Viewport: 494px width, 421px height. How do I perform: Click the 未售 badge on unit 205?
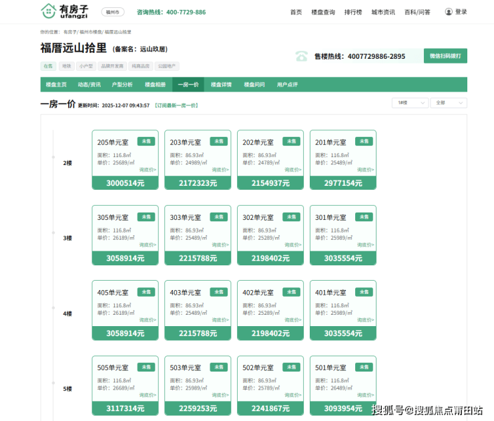click(146, 142)
